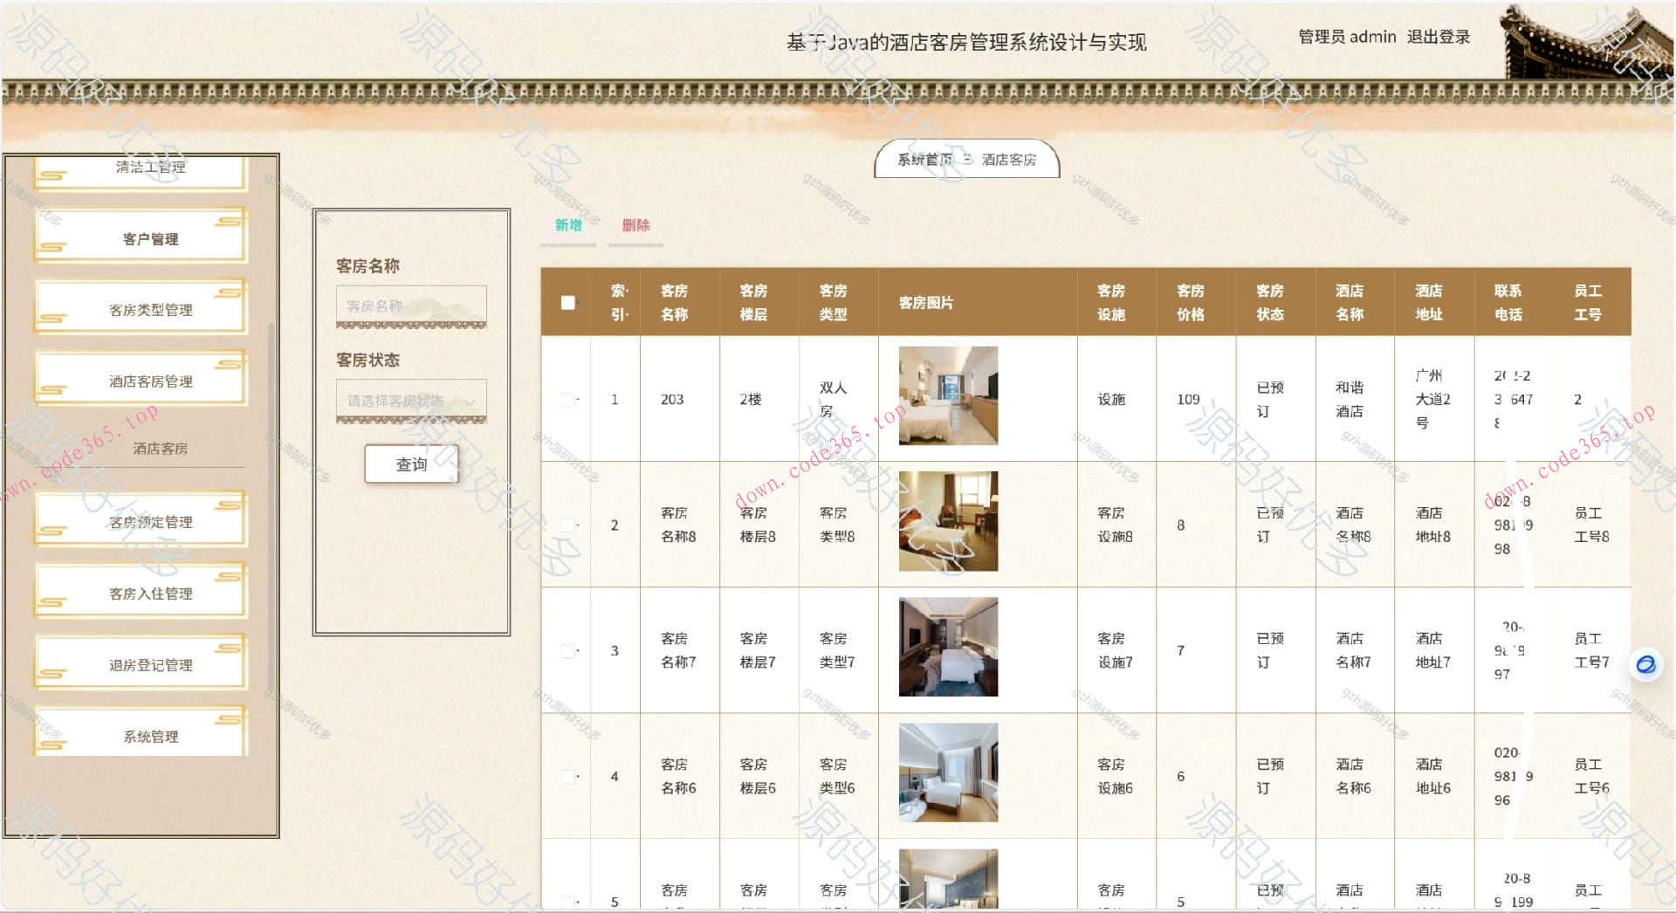The width and height of the screenshot is (1676, 913).
Task: Click the 客房楼层8 cell
Action: point(758,525)
